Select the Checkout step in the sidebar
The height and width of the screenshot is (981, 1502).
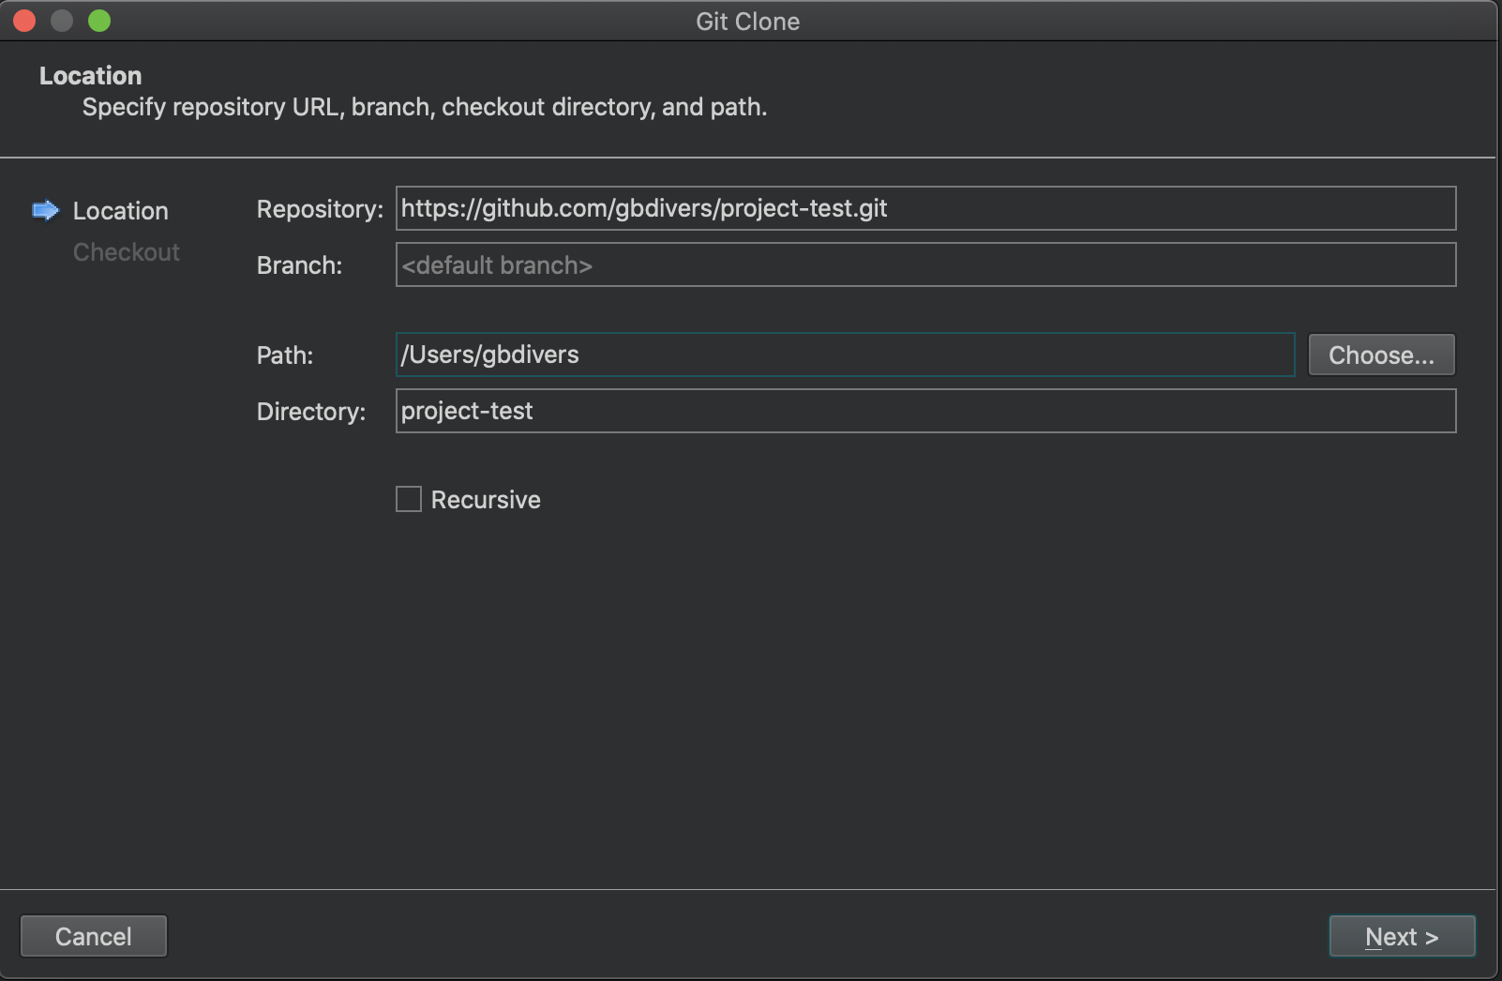(127, 252)
